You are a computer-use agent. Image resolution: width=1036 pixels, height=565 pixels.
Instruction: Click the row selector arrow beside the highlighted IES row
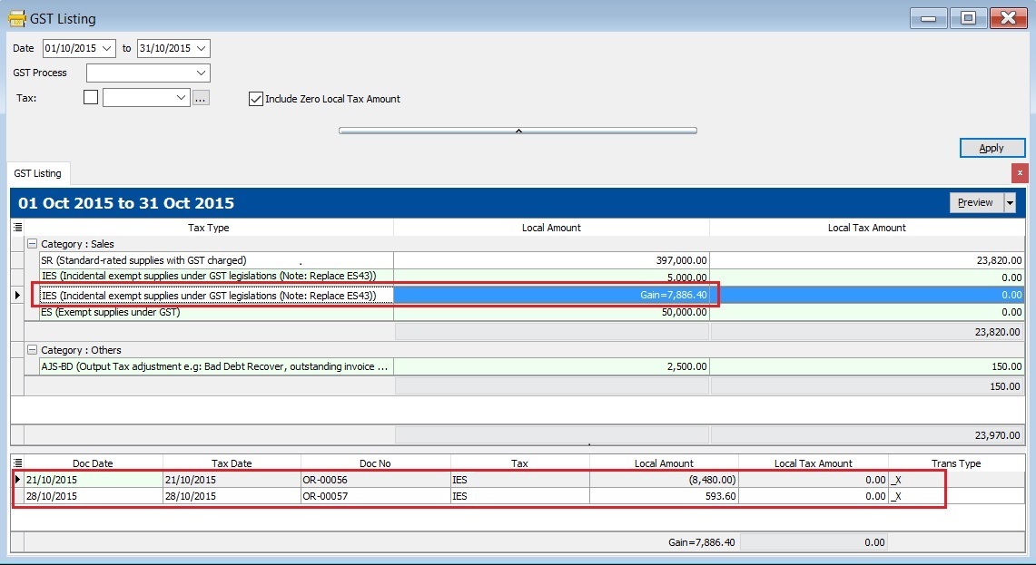click(x=16, y=295)
